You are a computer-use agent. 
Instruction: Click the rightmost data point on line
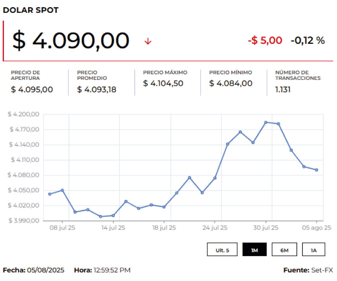point(316,170)
